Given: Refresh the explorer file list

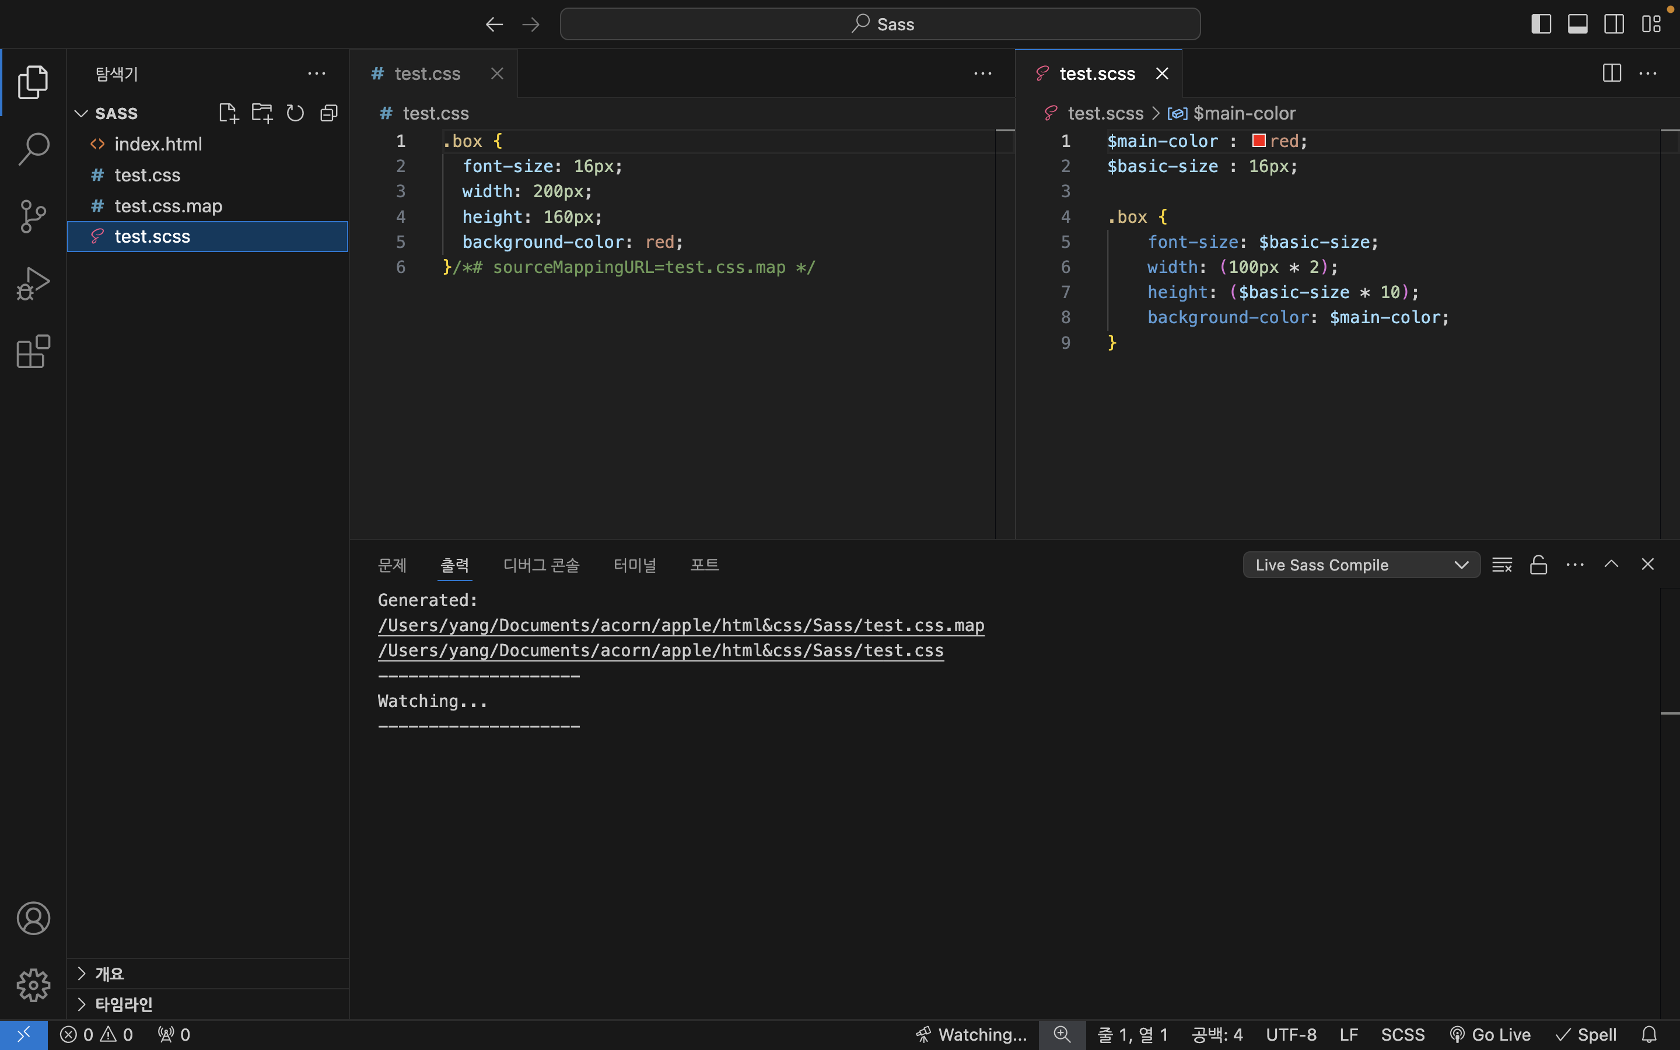Looking at the screenshot, I should [295, 113].
